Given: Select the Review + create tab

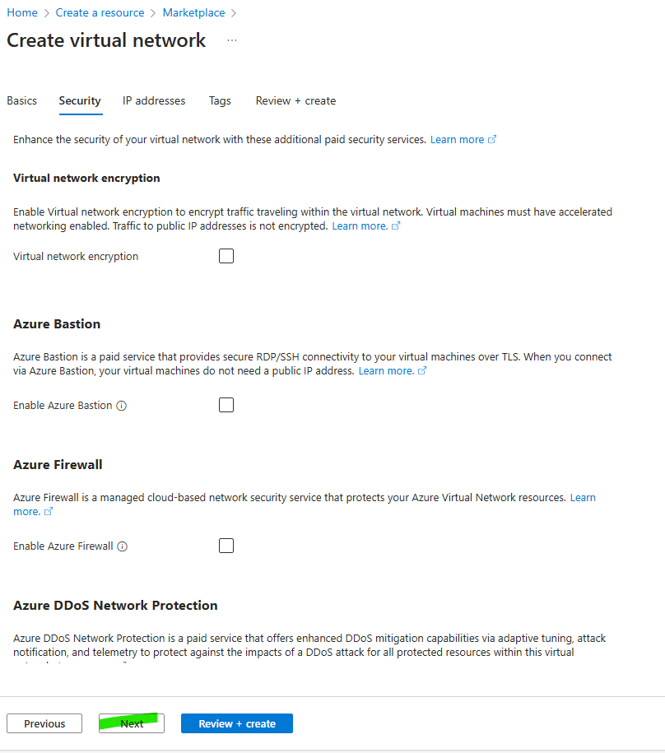Looking at the screenshot, I should [295, 100].
